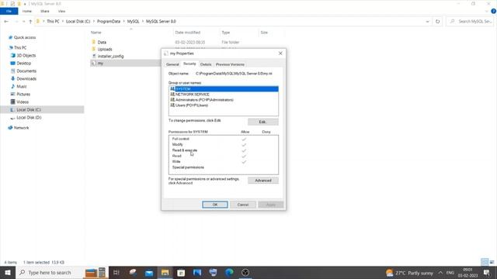497x279 pixels.
Task: Open the Share ribbon tab
Action: tap(45, 11)
